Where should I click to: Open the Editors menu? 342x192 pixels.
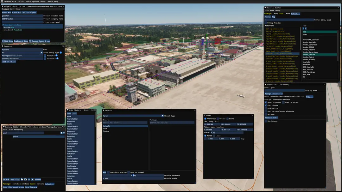pyautogui.click(x=21, y=1)
